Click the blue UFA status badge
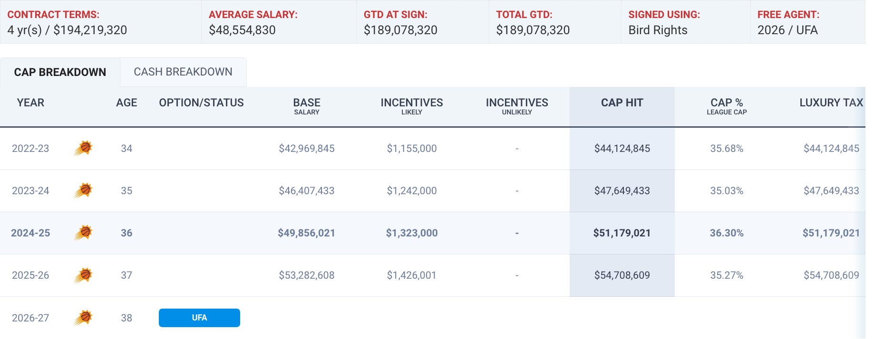The height and width of the screenshot is (339, 874). click(199, 318)
